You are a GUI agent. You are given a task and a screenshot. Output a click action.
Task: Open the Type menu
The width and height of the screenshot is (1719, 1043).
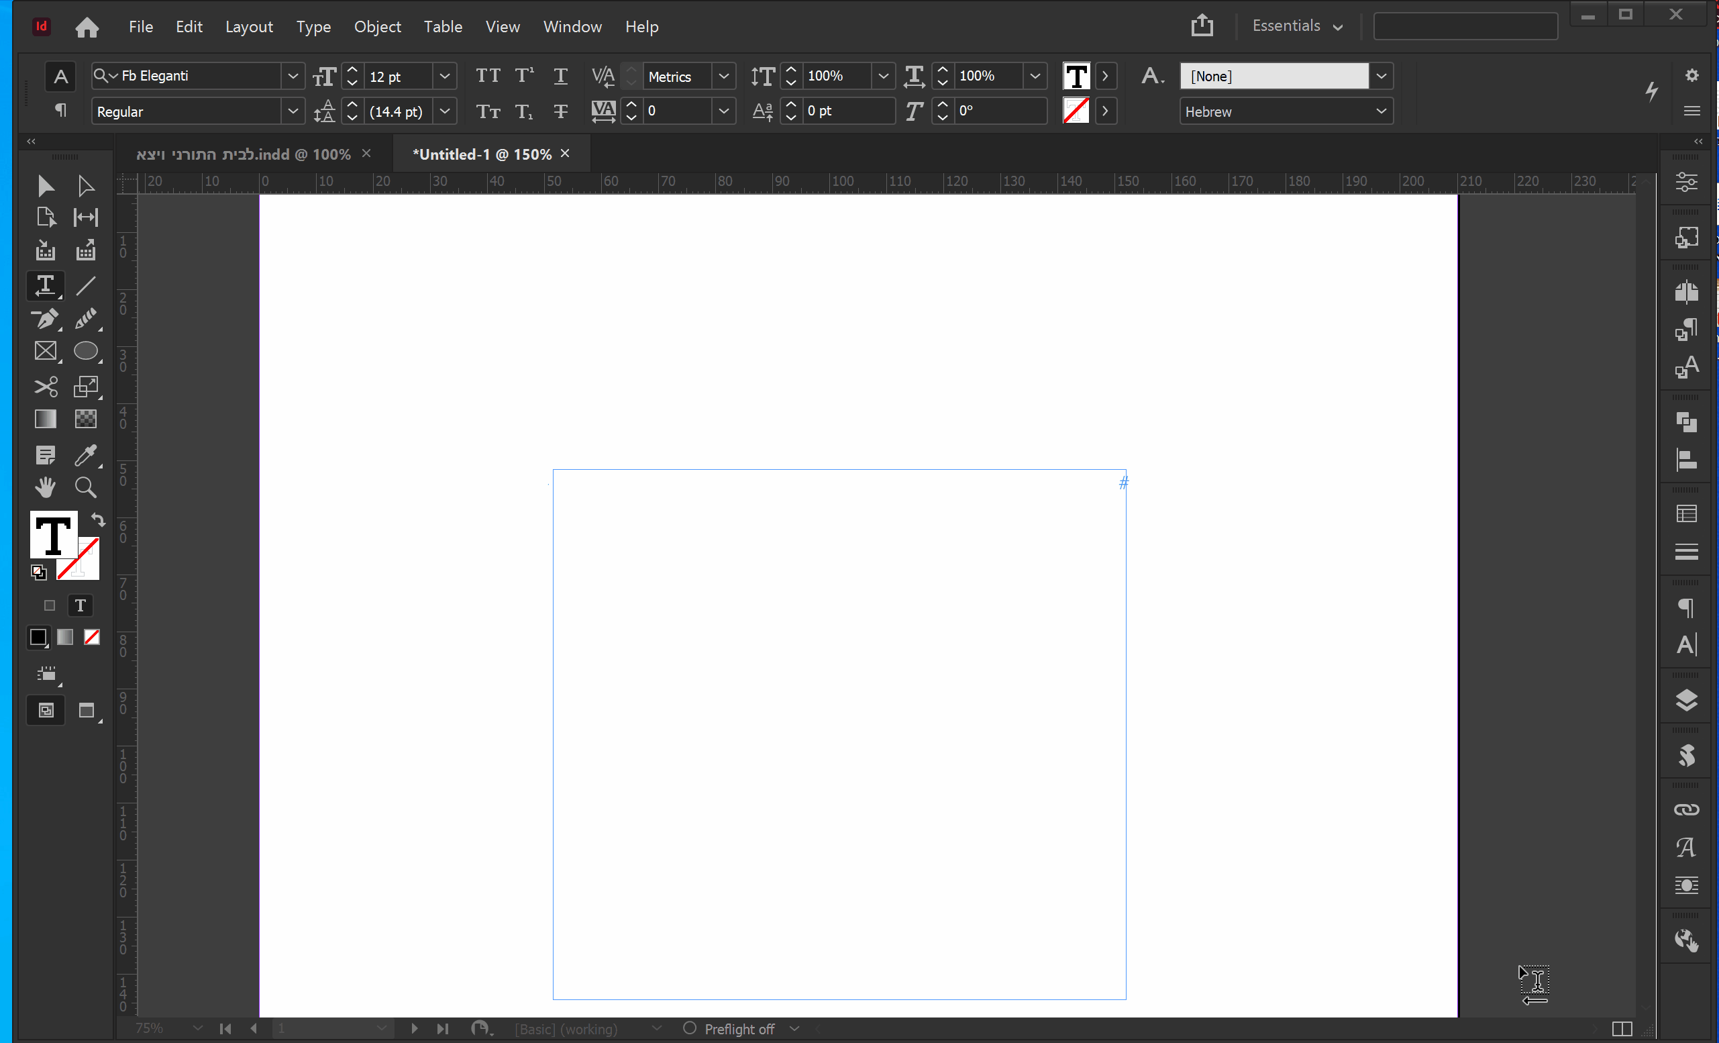tap(313, 26)
